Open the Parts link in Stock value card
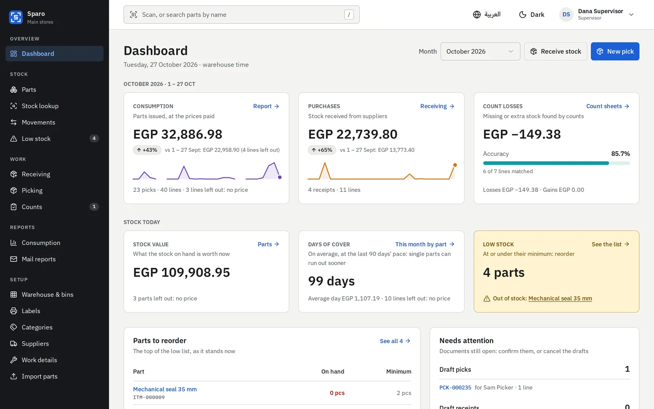This screenshot has height=409, width=654. tap(269, 244)
